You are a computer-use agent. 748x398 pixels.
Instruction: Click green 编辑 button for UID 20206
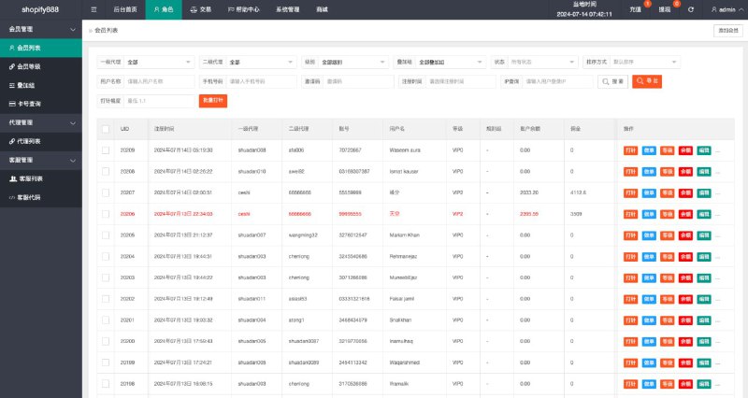[704, 215]
